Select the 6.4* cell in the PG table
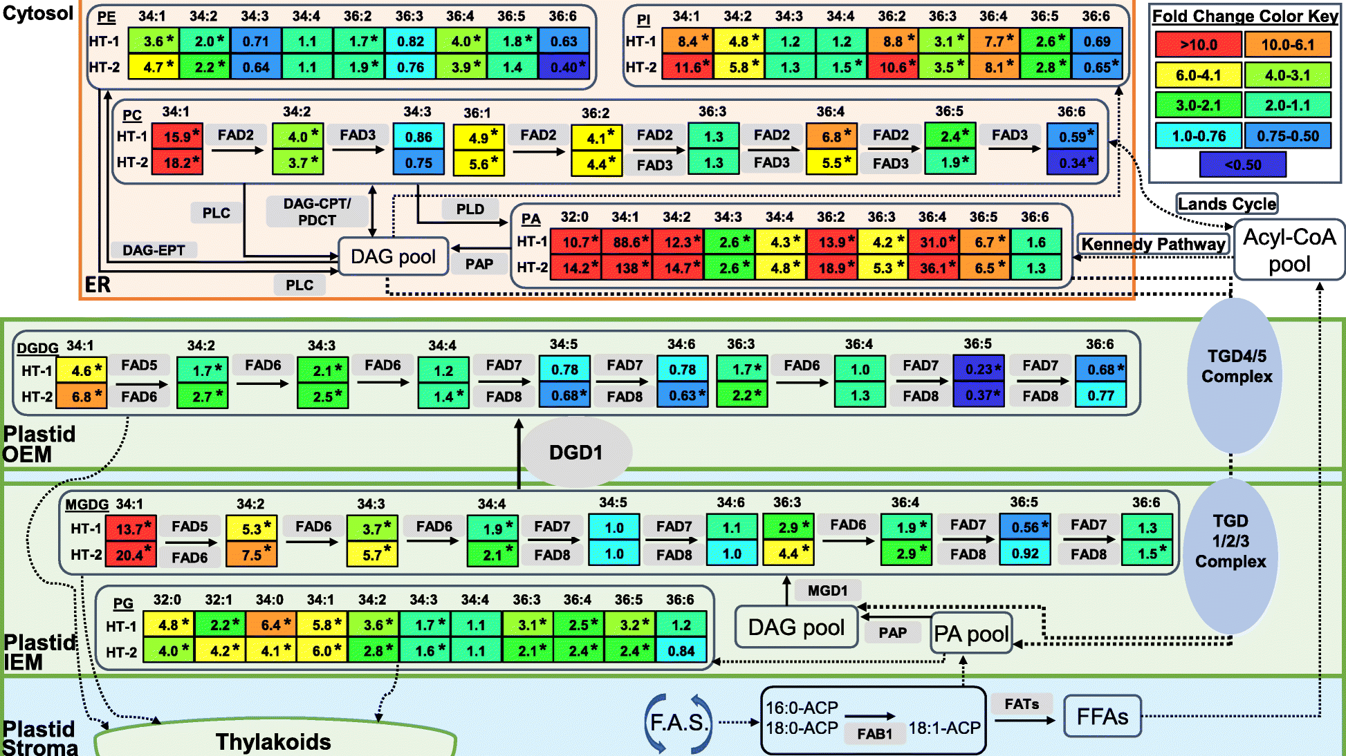This screenshot has height=756, width=1346. pos(271,625)
